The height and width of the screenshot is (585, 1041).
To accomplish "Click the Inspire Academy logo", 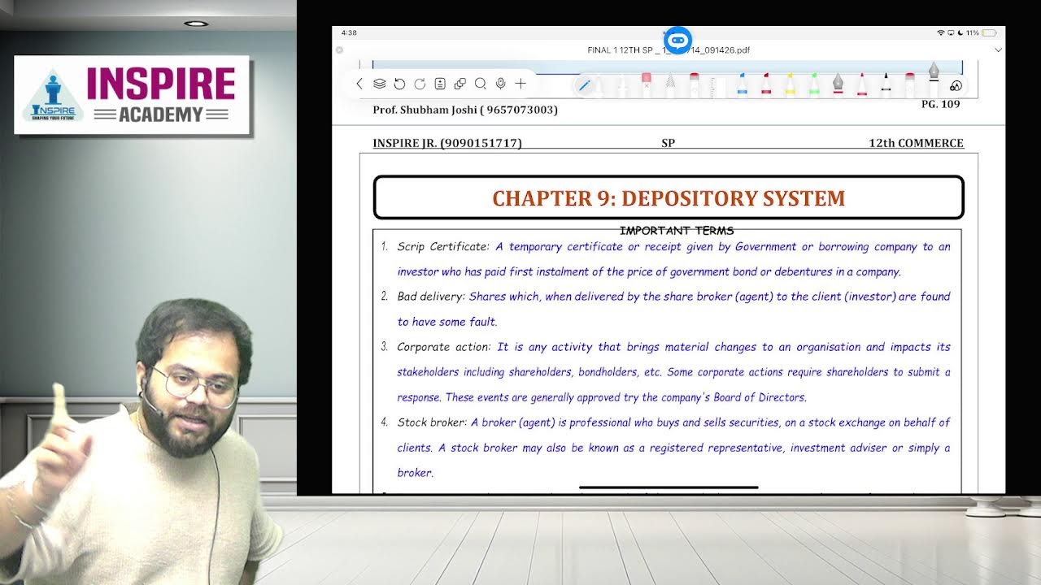I will [132, 95].
